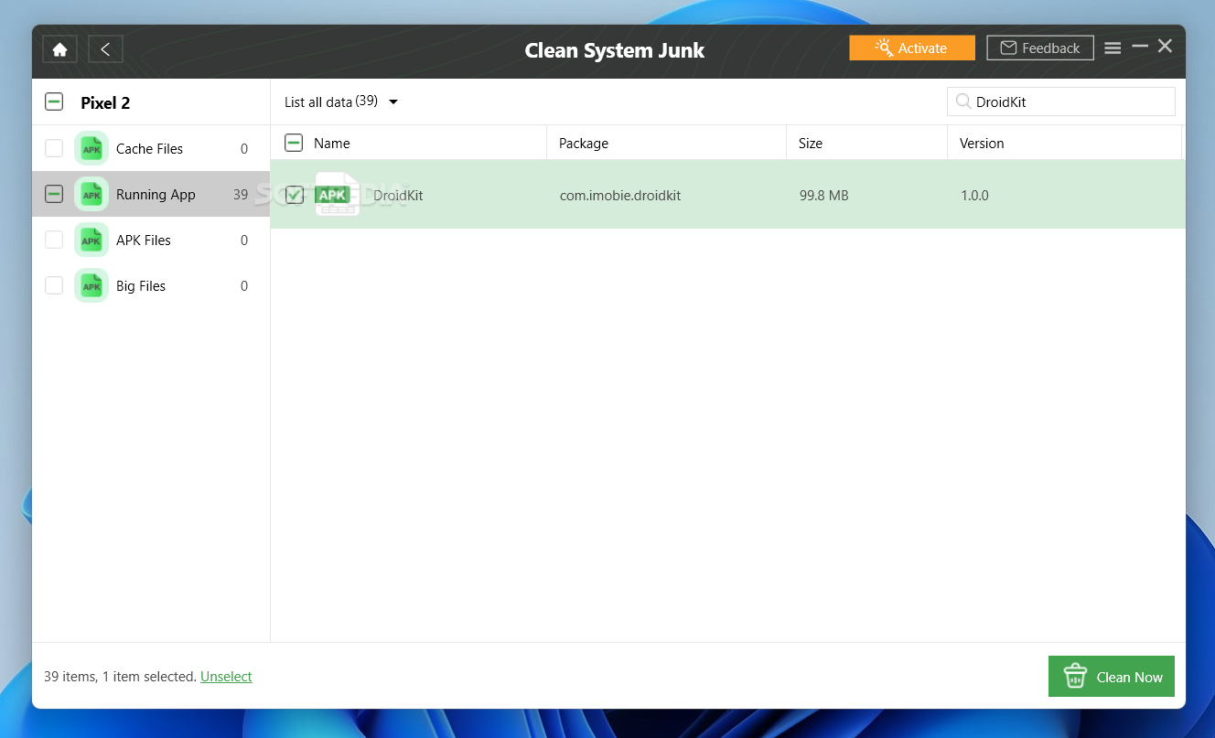Click the Cache Files APK icon
Image resolution: width=1215 pixels, height=738 pixels.
coord(91,148)
